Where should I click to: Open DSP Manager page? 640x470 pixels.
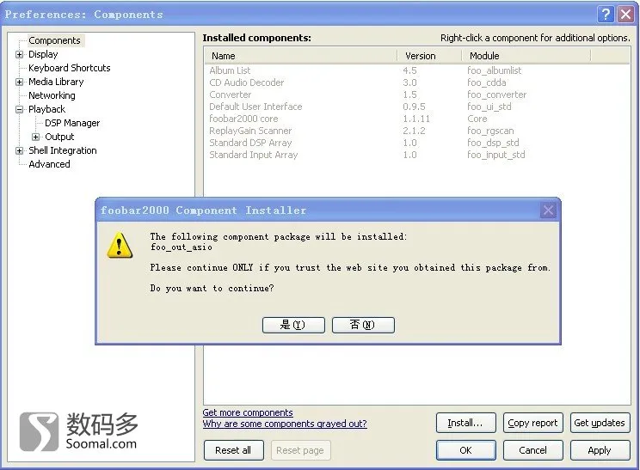72,123
